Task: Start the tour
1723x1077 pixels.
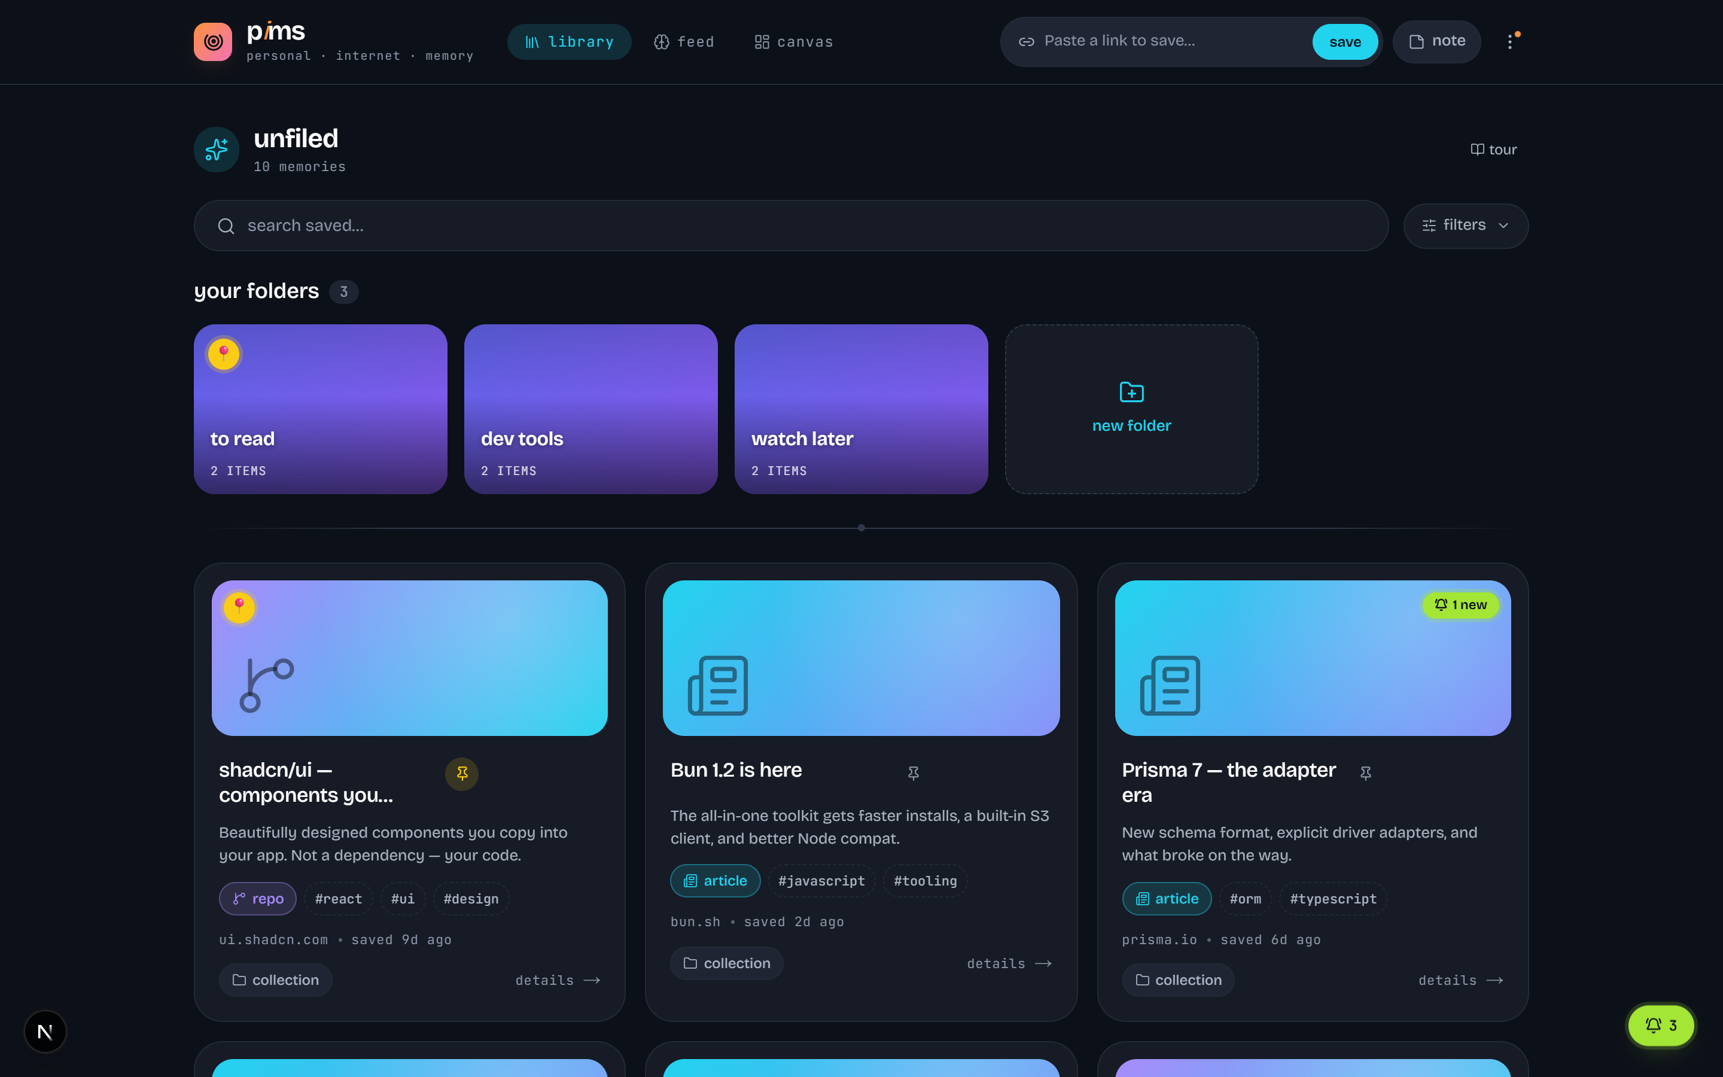Action: pos(1494,150)
